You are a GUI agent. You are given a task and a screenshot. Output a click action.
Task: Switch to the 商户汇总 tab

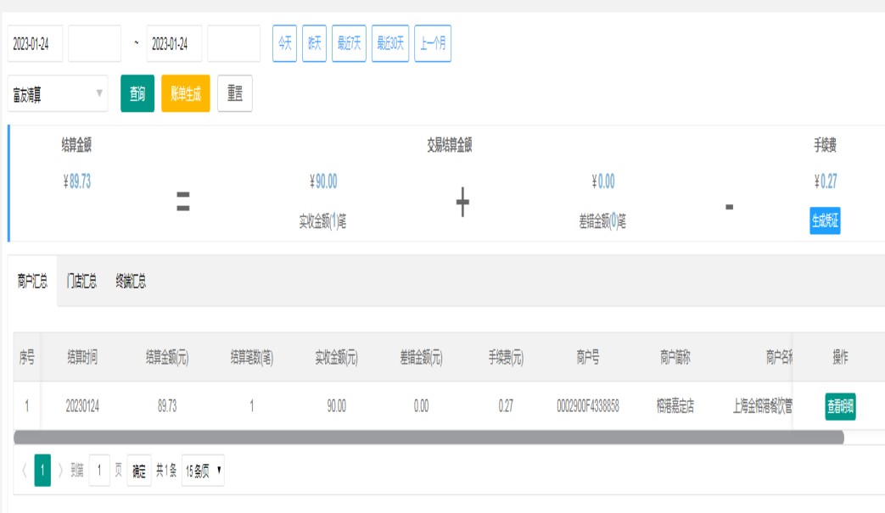tap(33, 282)
